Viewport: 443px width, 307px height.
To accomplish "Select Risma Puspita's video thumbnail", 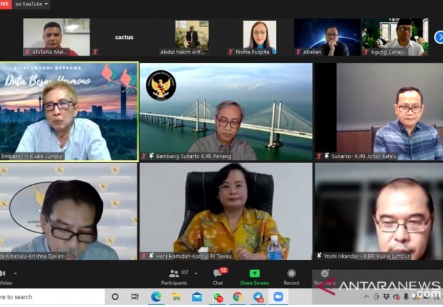I will click(x=259, y=37).
